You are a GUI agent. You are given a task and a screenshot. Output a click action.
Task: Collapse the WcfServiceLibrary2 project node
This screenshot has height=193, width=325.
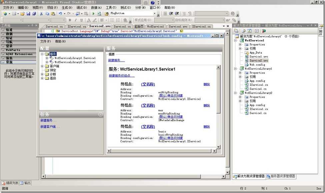tap(235, 93)
